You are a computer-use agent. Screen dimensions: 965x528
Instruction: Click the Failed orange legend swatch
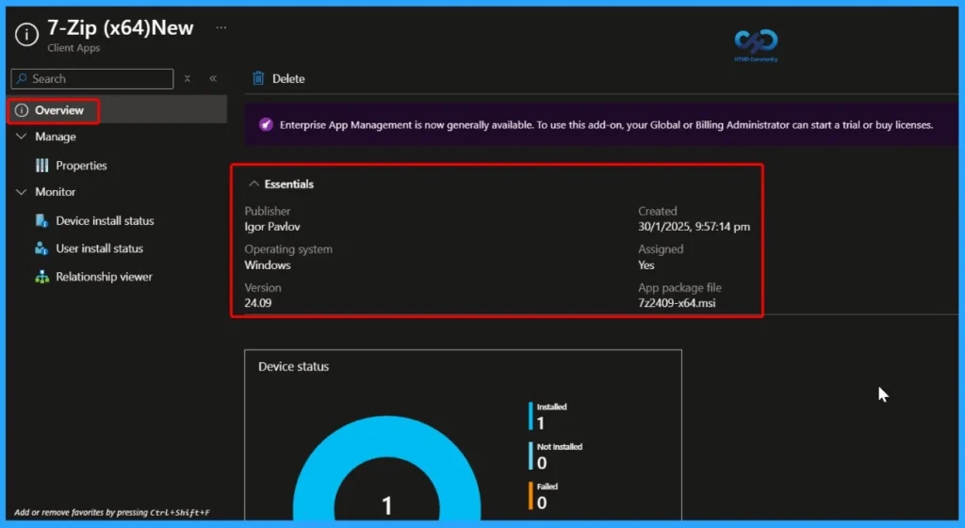point(531,495)
